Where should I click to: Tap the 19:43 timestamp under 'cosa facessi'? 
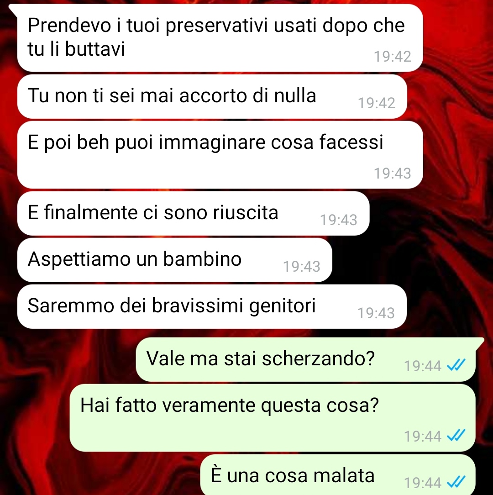[392, 174]
